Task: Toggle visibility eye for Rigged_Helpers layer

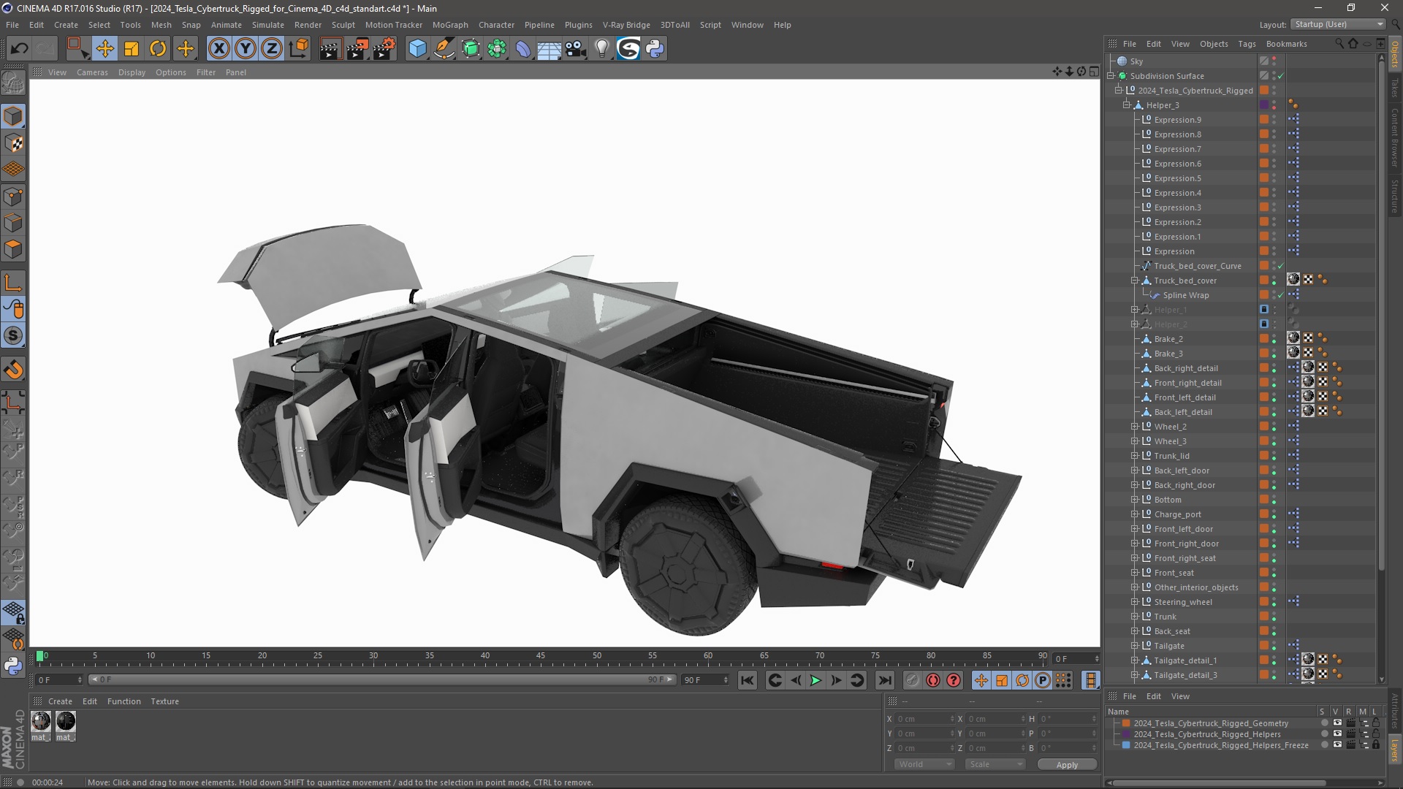Action: 1337,734
